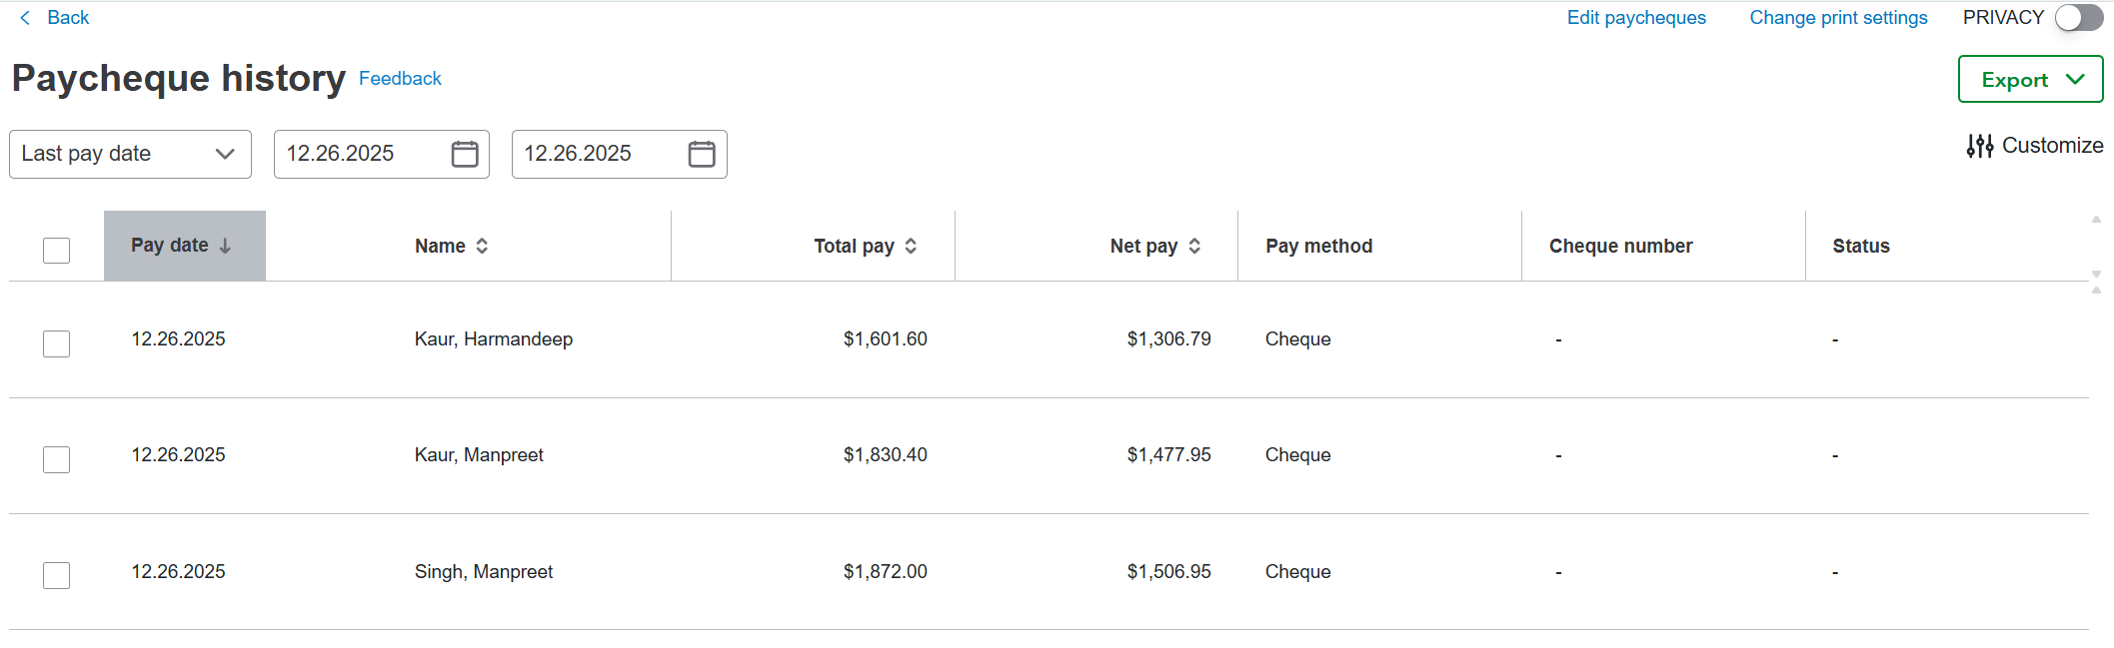Sort the Net pay column arrows
The image size is (2114, 648).
pyautogui.click(x=1194, y=246)
